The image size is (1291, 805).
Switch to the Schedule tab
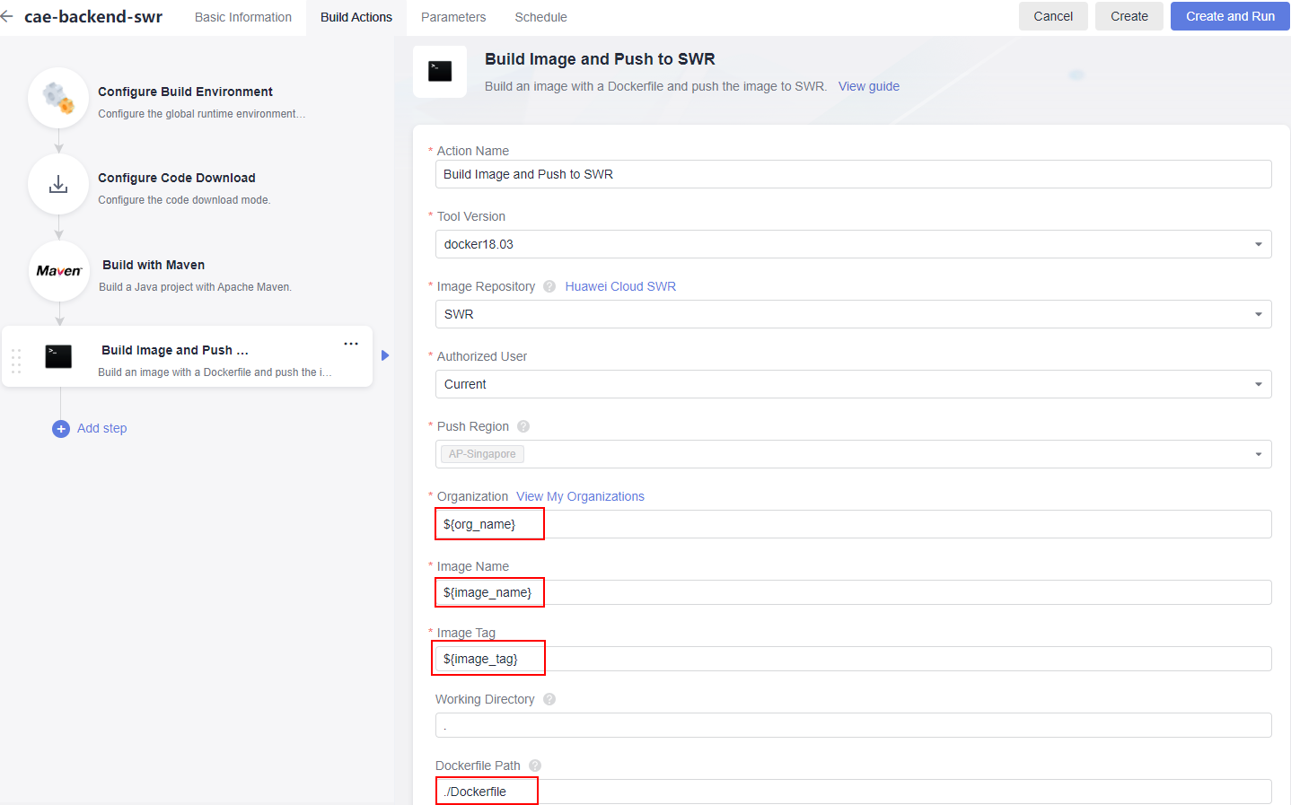click(x=540, y=17)
